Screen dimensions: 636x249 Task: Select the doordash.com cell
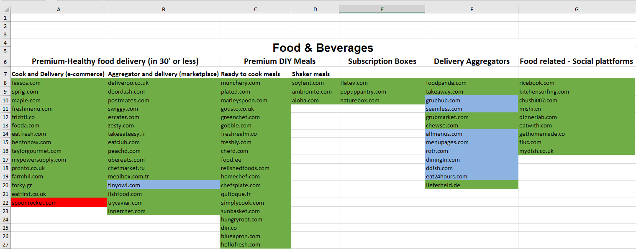tap(163, 91)
